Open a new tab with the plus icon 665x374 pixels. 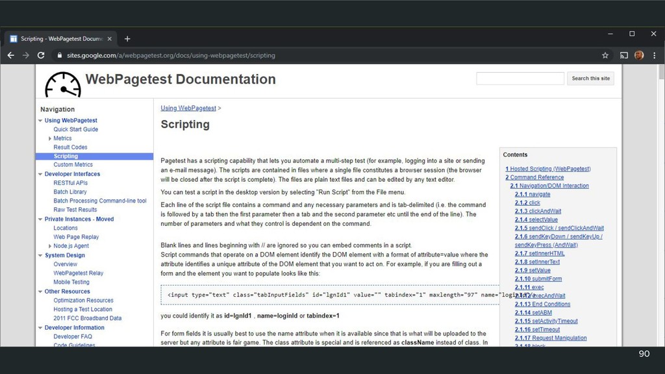click(x=127, y=38)
